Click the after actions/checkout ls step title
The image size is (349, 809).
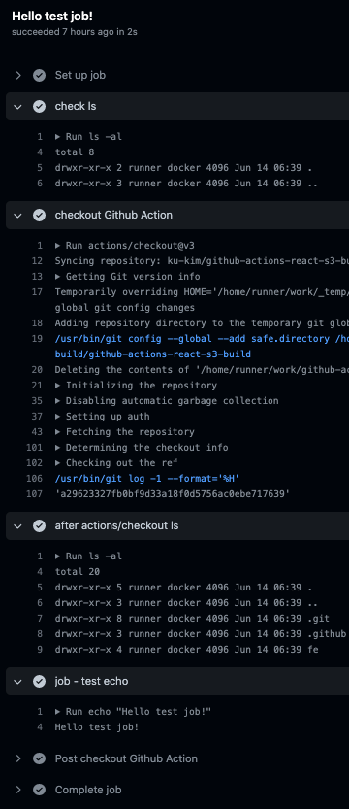pyautogui.click(x=117, y=525)
